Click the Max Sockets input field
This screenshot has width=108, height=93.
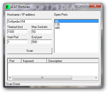42,32
